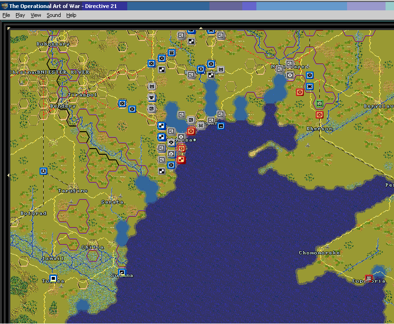
Task: Click the Bolgrad city label
Action: click(x=33, y=213)
